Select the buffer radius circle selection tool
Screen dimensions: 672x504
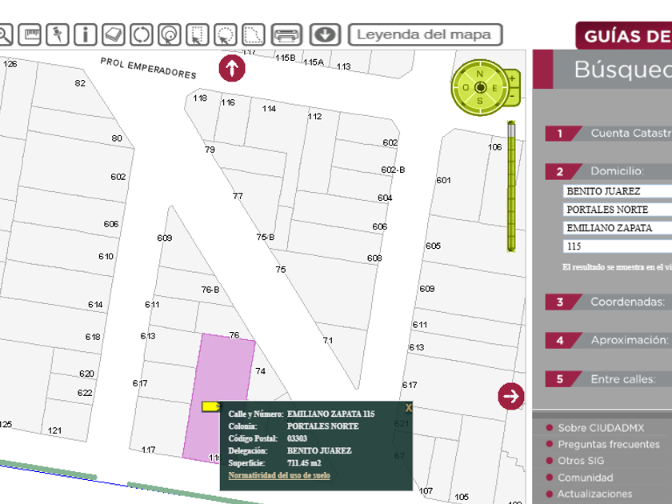(170, 34)
